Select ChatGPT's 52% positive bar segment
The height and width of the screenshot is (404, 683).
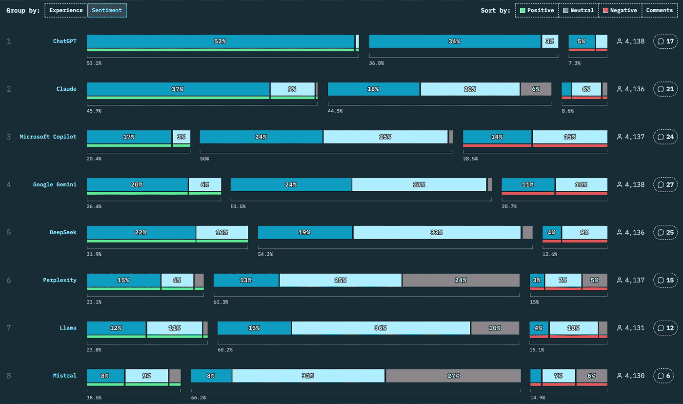[221, 41]
